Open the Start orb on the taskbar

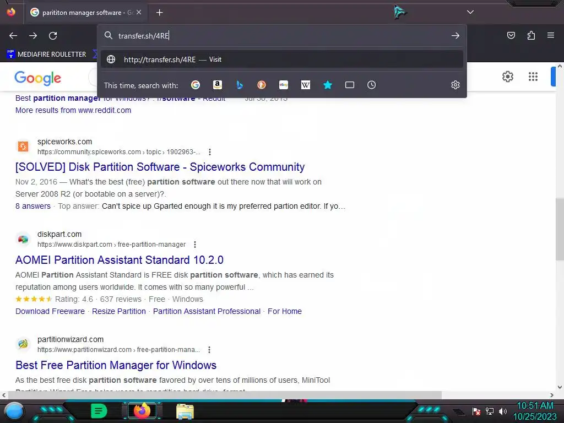(14, 411)
